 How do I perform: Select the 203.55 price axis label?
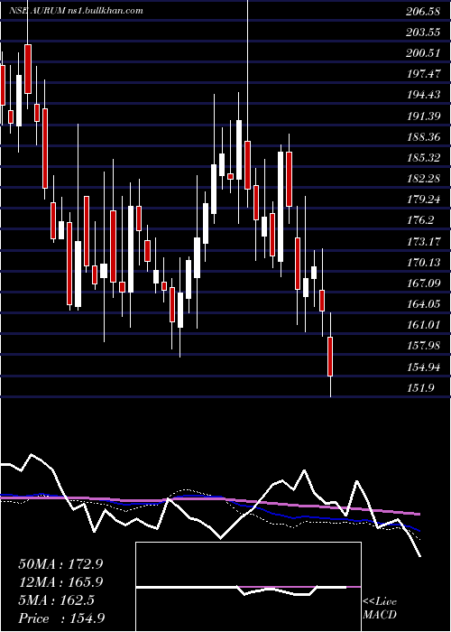pyautogui.click(x=423, y=33)
